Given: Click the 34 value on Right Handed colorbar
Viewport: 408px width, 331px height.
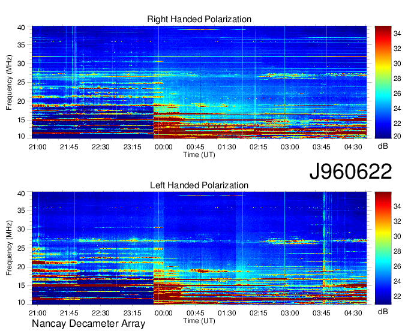Looking at the screenshot, I should (397, 34).
